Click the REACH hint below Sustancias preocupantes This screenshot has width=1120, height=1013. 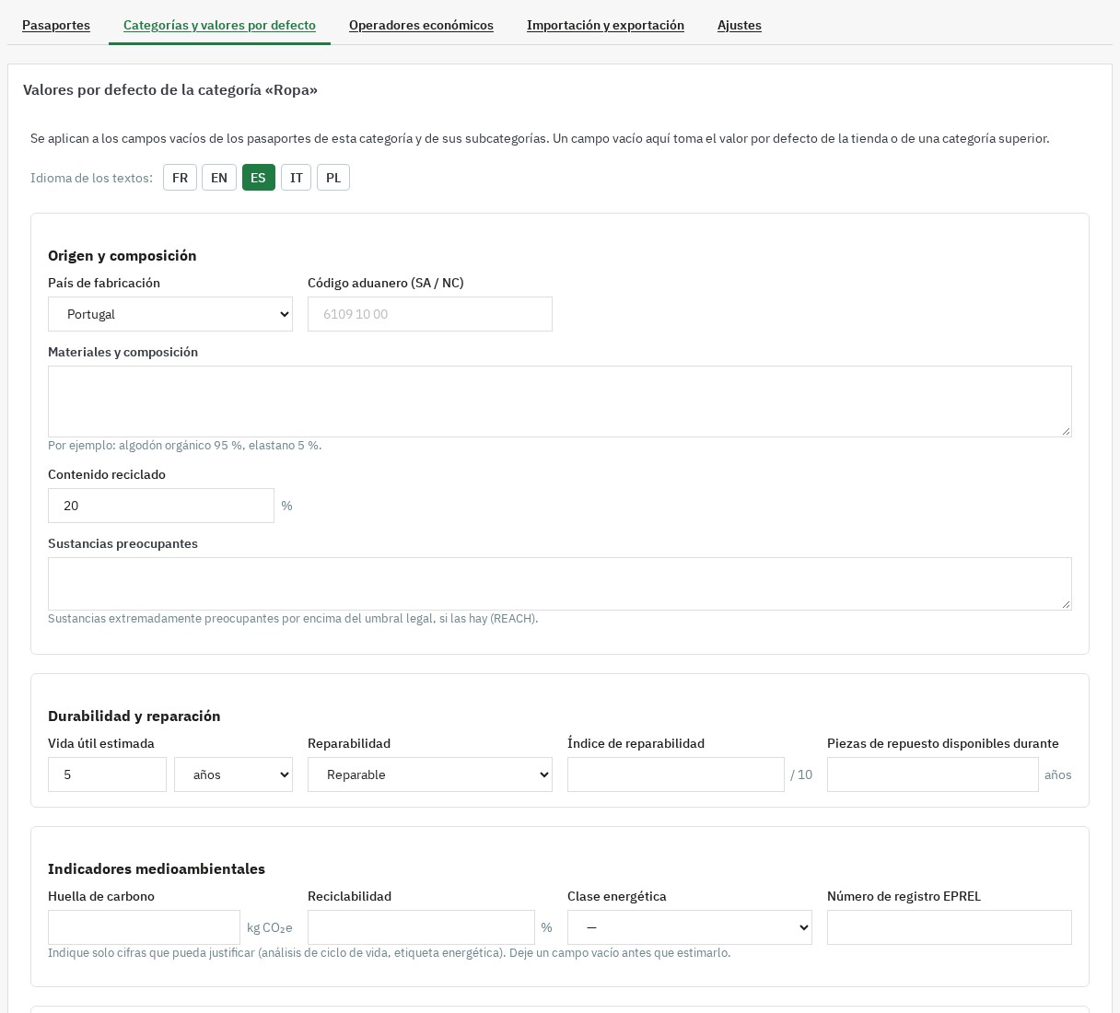pos(293,618)
